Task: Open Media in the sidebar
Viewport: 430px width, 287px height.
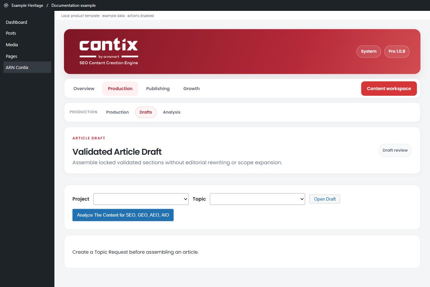Action: [x=27, y=45]
